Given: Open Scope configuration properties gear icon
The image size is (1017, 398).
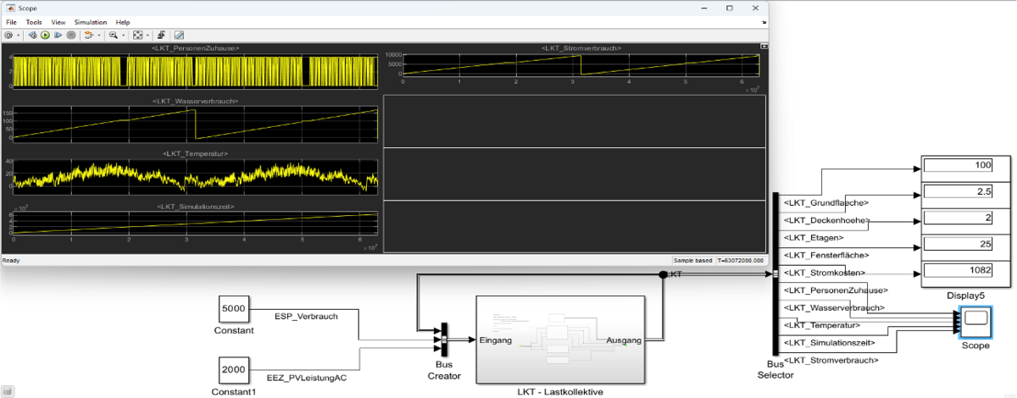Looking at the screenshot, I should [8, 36].
